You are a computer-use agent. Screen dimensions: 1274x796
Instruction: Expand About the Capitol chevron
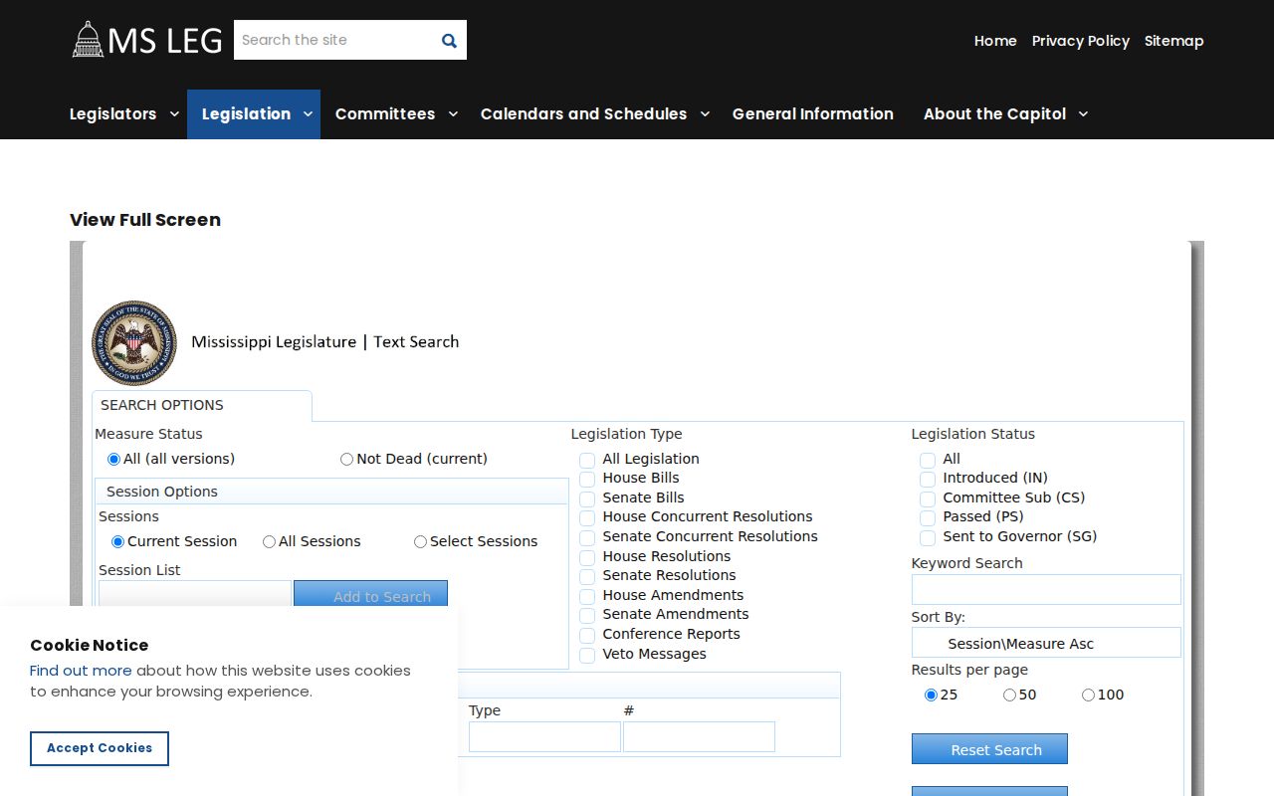tap(1083, 114)
